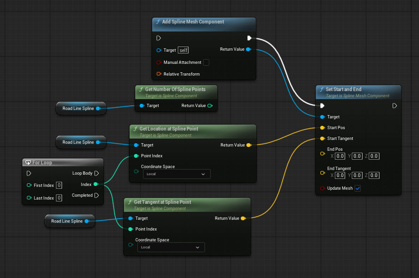The width and height of the screenshot is (419, 278).
Task: Select the Road Line Spline node feeding Get Tangent
Action: click(x=67, y=221)
